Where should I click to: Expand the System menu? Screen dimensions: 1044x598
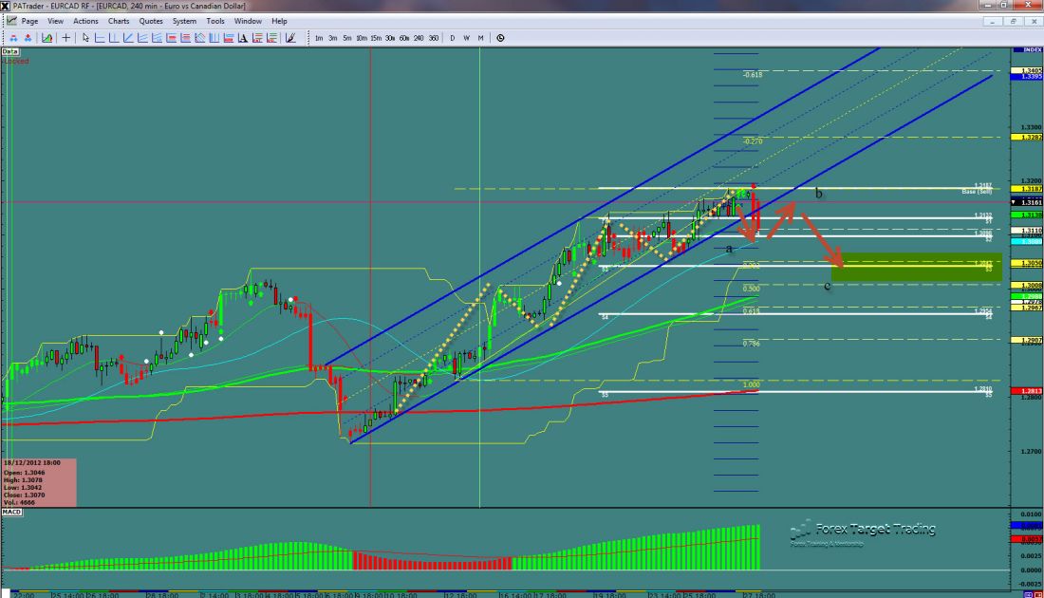coord(183,20)
